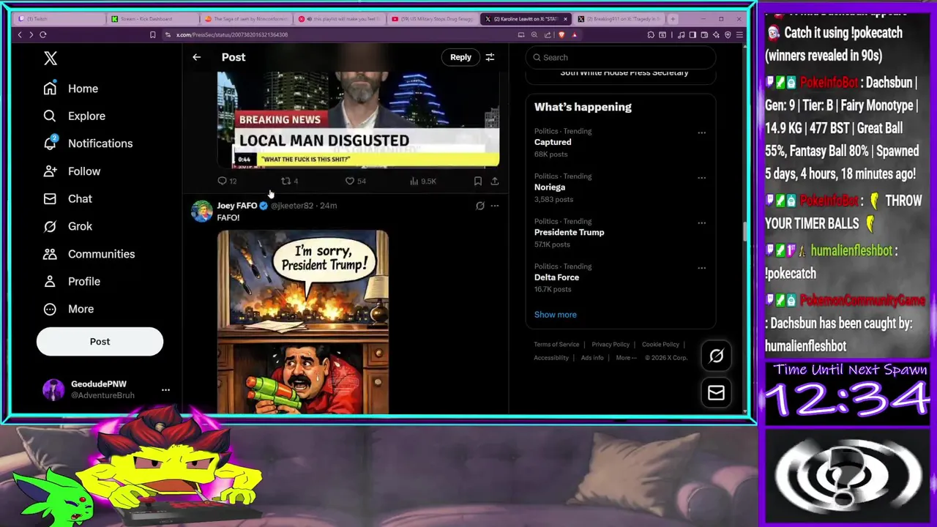Click the white Post button
937x527 pixels.
click(100, 342)
